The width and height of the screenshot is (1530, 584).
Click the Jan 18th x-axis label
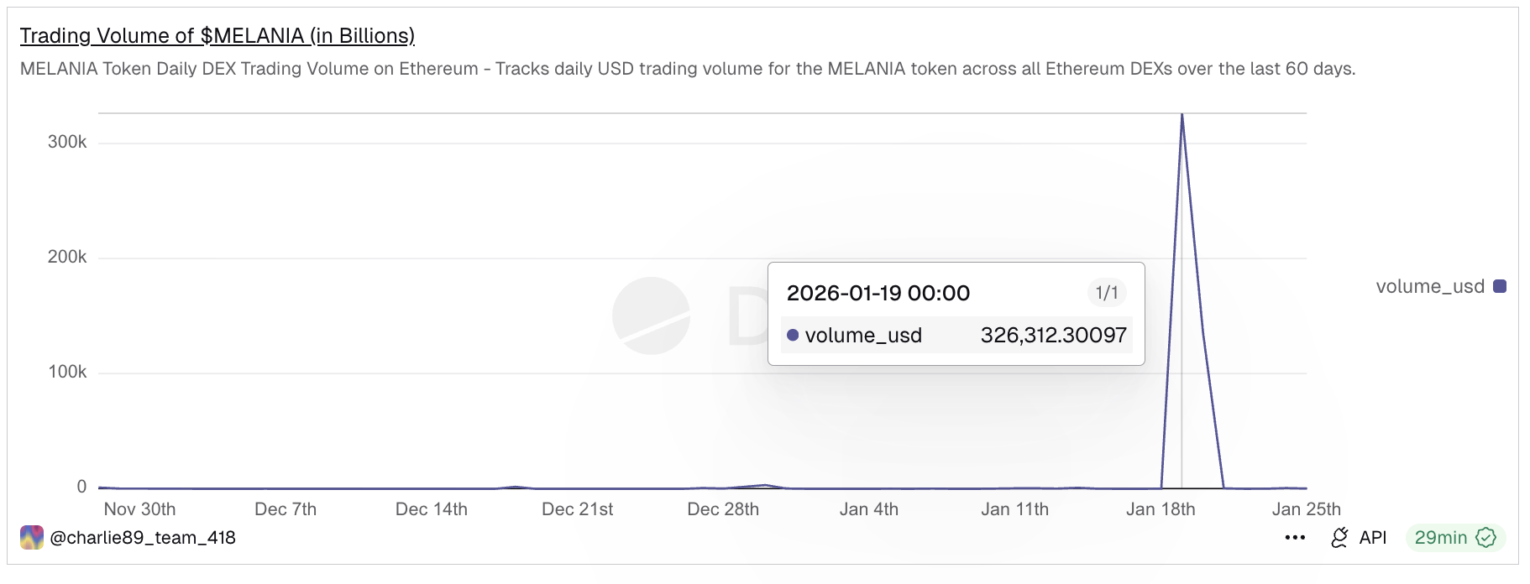[1161, 509]
